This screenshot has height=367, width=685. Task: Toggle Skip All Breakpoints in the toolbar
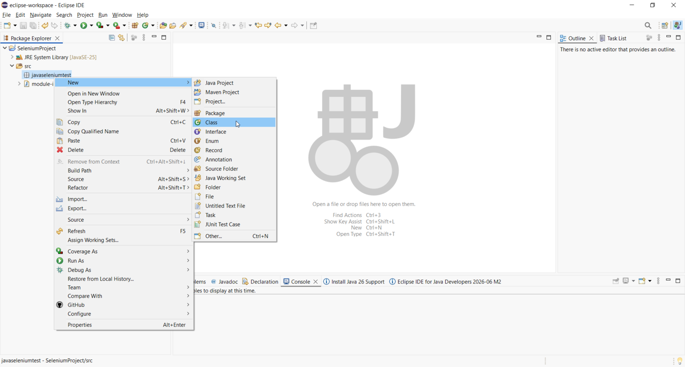pos(214,26)
